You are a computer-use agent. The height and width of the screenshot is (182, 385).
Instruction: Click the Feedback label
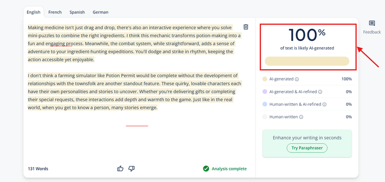point(372,32)
